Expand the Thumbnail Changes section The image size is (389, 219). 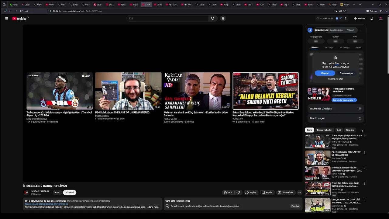coord(336,109)
